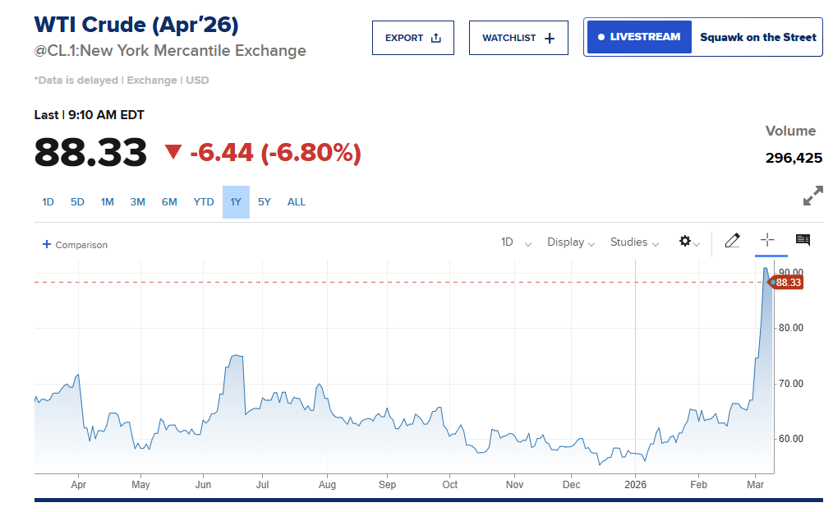Toggle the crosshair tool

pos(767,240)
